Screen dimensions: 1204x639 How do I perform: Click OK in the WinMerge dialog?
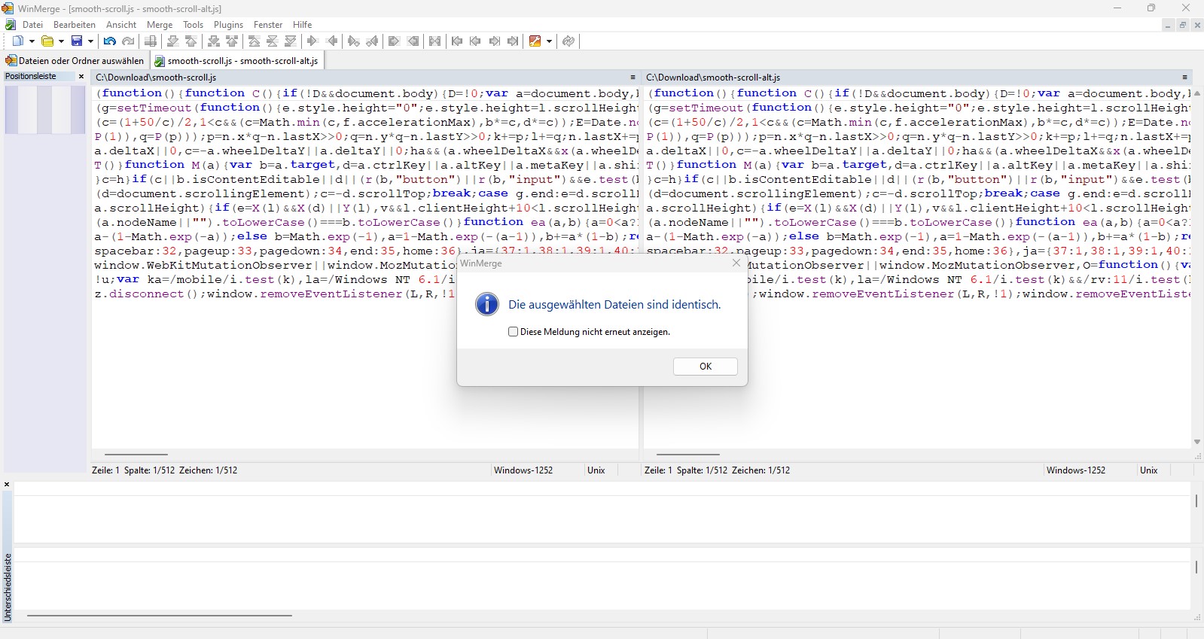[x=705, y=367]
